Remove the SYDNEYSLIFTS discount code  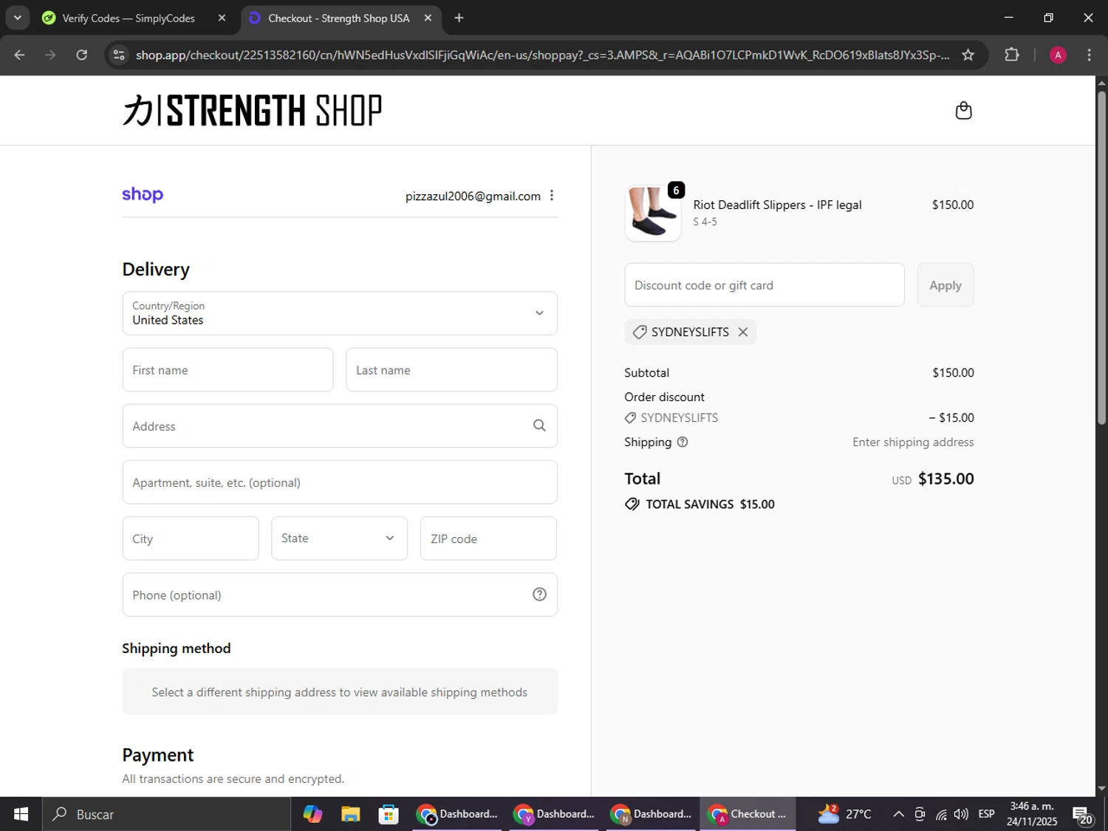click(743, 332)
